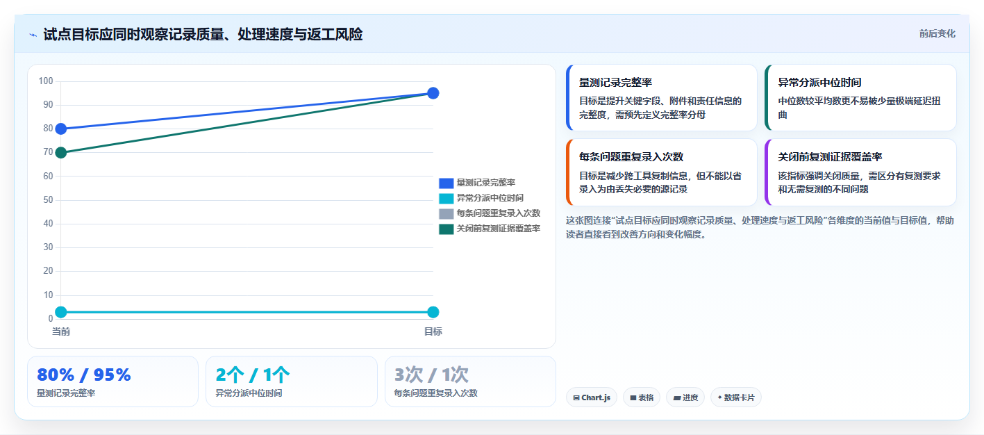Screen dimensions: 984x435
Task: Click the cyan 异常分派中位时间 legend swatch
Action: (446, 198)
